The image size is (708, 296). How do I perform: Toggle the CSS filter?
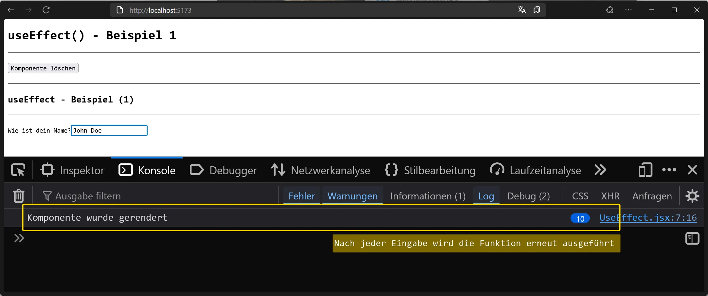pyautogui.click(x=580, y=196)
